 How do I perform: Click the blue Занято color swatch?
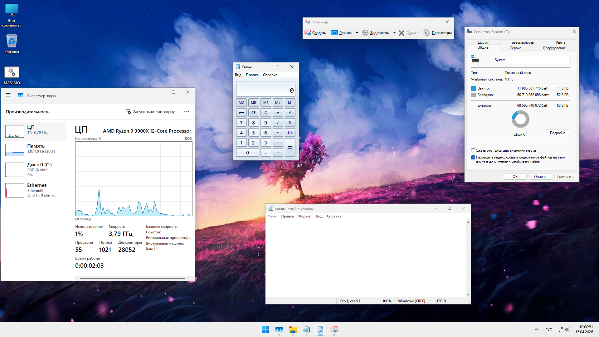tap(473, 88)
